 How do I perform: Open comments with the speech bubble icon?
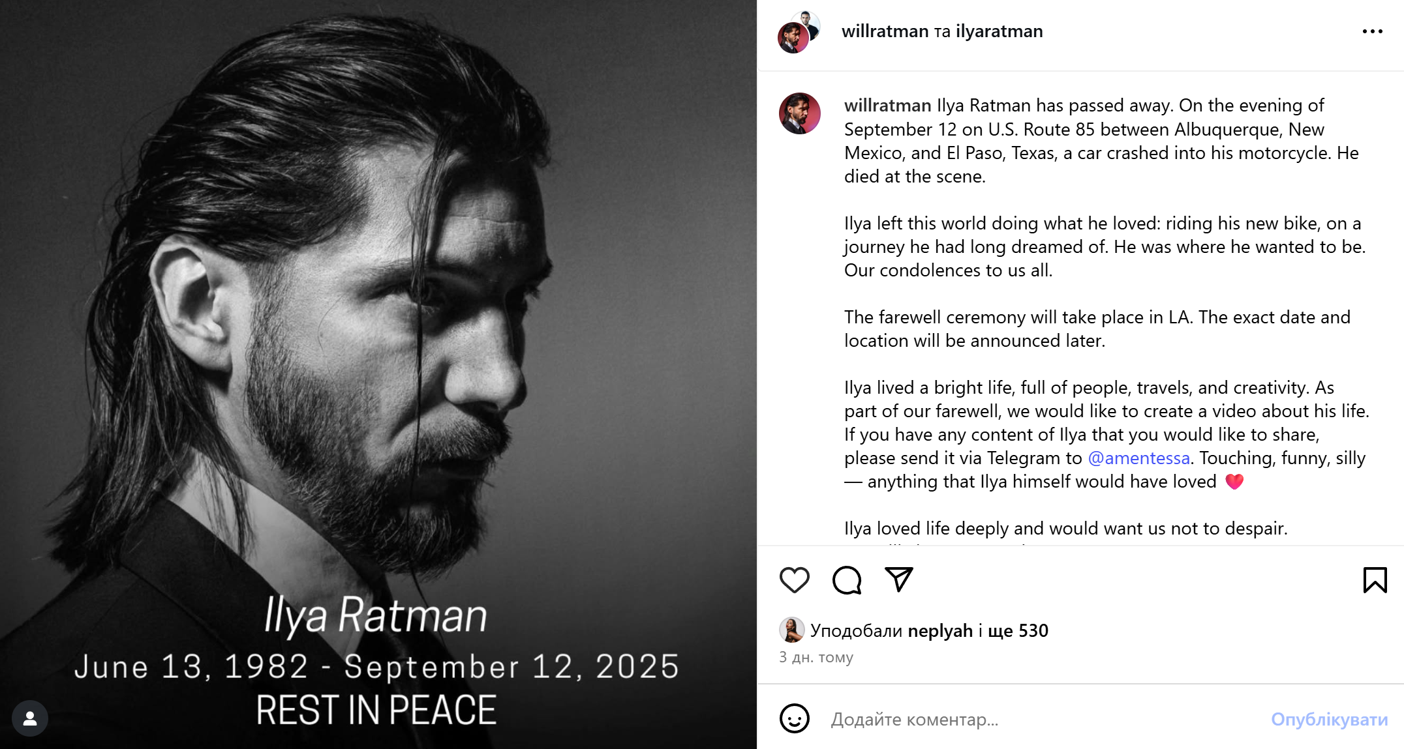pos(846,580)
